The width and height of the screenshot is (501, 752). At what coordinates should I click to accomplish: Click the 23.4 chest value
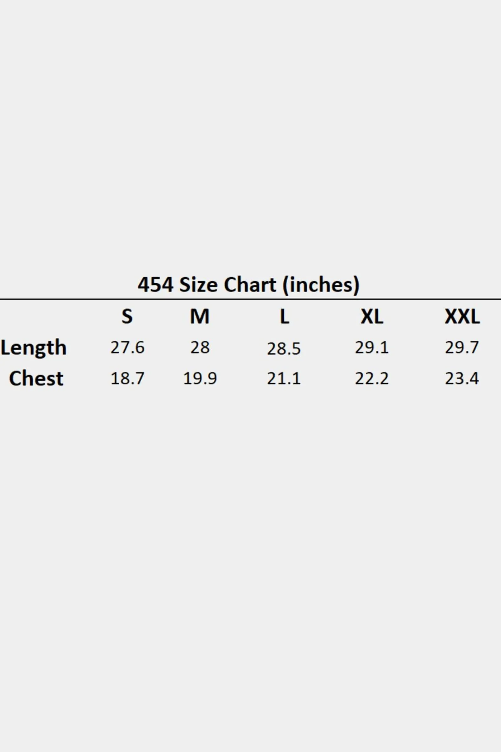(462, 378)
